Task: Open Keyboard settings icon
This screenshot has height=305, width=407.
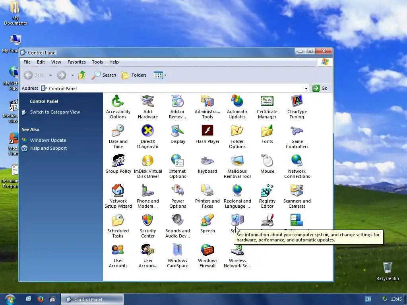Action: tap(207, 164)
